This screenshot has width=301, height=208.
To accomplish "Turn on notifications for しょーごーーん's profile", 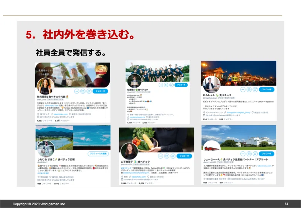I will click(x=255, y=154).
